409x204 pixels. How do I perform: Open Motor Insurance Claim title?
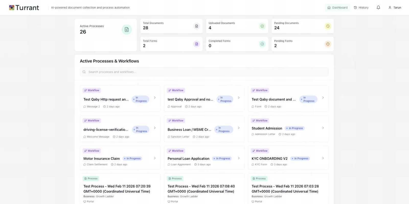101,158
